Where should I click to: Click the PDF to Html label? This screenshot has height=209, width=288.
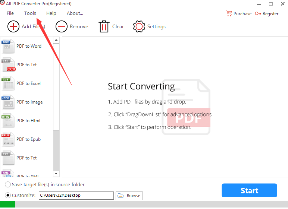pyautogui.click(x=28, y=121)
